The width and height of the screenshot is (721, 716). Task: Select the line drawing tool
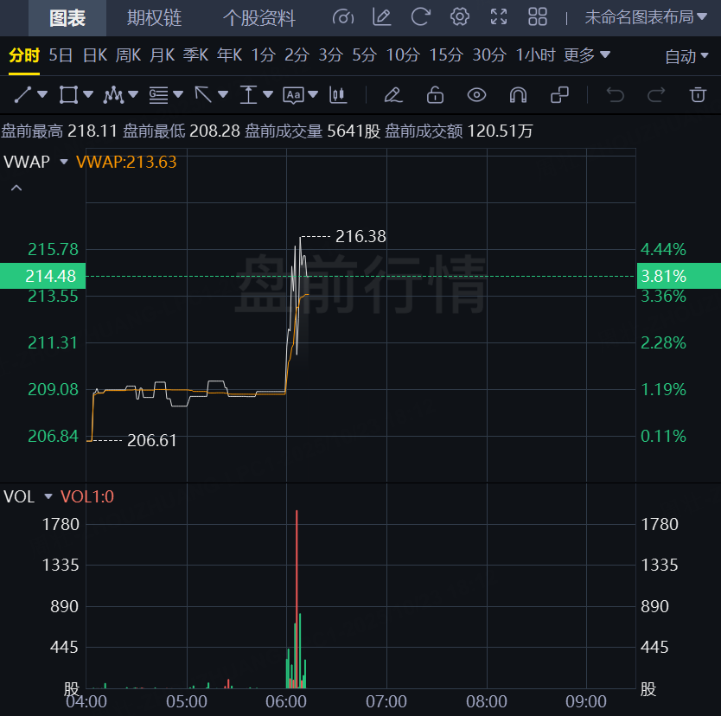[22, 95]
